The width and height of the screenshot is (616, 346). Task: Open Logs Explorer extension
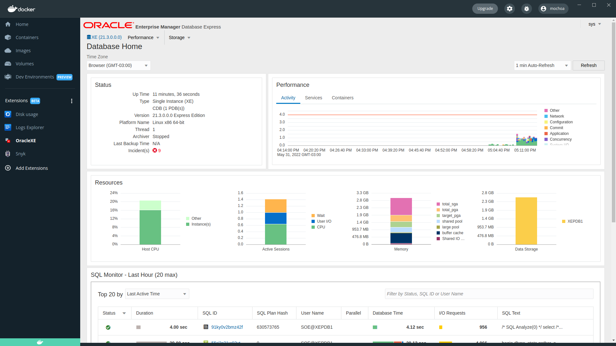point(30,128)
